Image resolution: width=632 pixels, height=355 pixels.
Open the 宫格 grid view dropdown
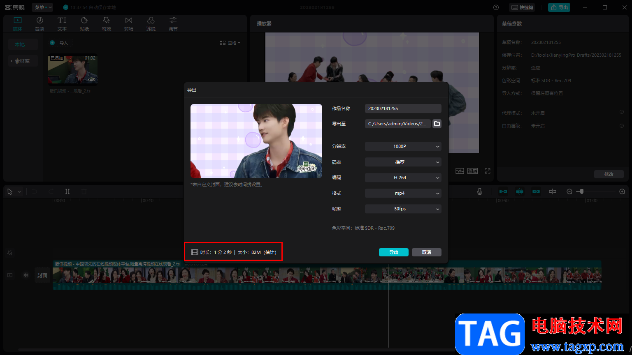coord(230,43)
